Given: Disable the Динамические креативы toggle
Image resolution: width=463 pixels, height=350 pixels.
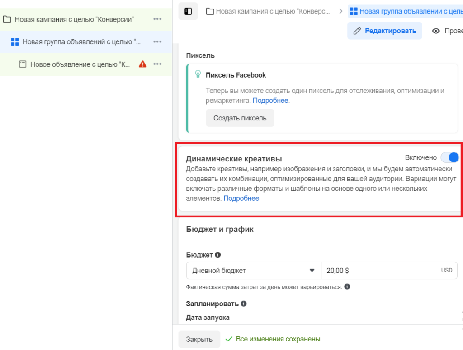Looking at the screenshot, I should [449, 157].
